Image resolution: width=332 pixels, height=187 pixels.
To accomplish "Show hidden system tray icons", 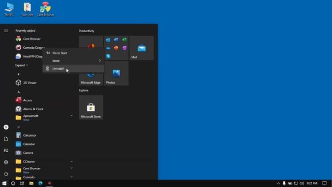I will pos(279,183).
